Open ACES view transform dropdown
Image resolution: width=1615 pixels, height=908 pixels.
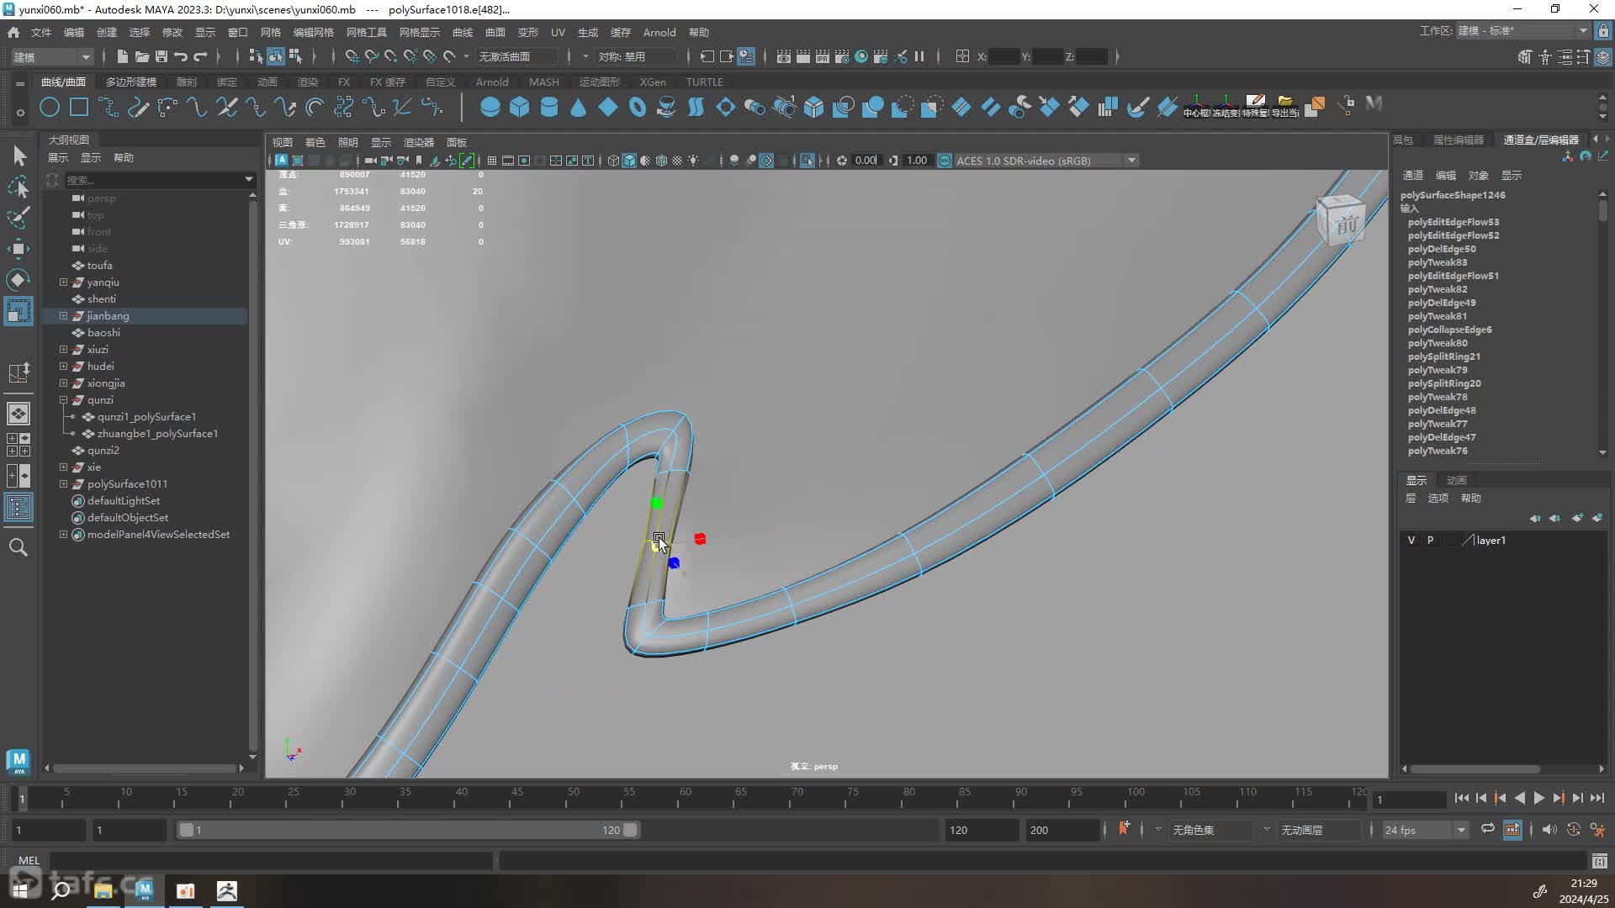[1046, 161]
